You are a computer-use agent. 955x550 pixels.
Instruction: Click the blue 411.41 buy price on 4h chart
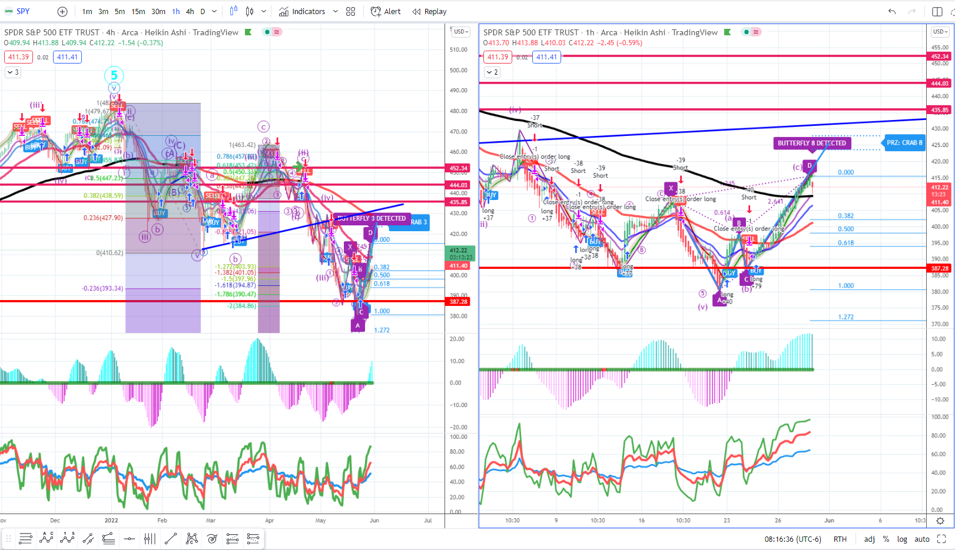pyautogui.click(x=67, y=57)
